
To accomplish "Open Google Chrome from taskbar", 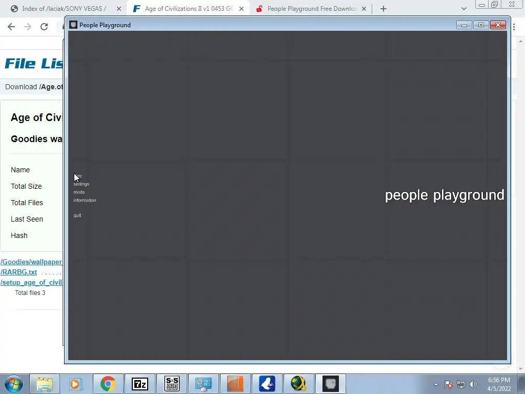I will point(108,384).
